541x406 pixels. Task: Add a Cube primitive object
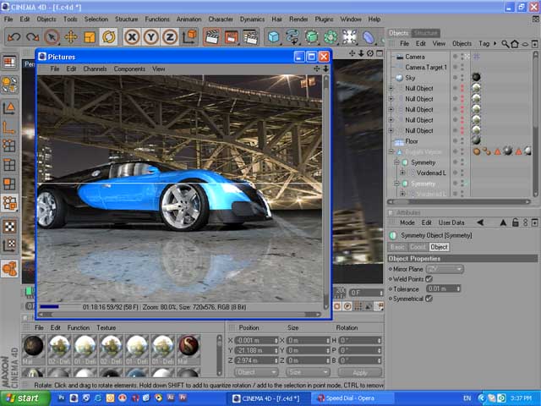coord(274,36)
